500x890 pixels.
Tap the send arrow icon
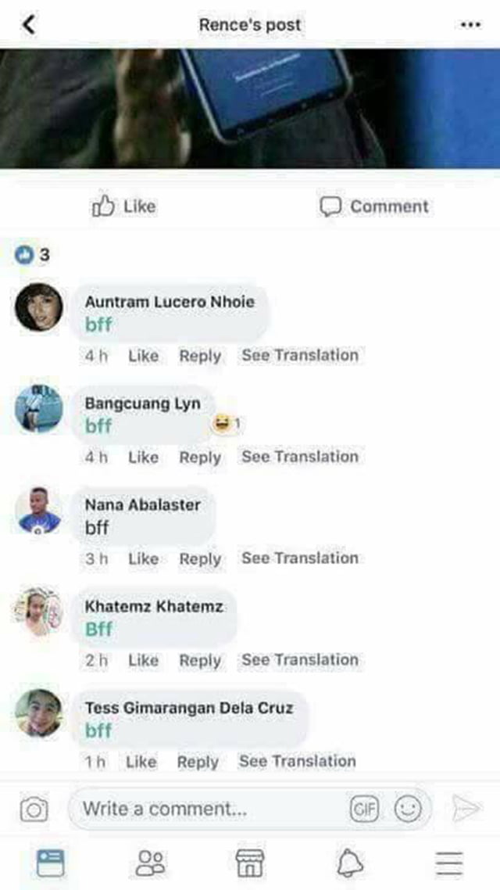point(467,808)
